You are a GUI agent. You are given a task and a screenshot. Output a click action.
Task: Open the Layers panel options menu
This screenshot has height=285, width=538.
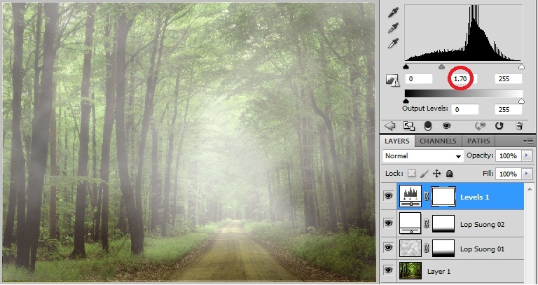pos(527,141)
